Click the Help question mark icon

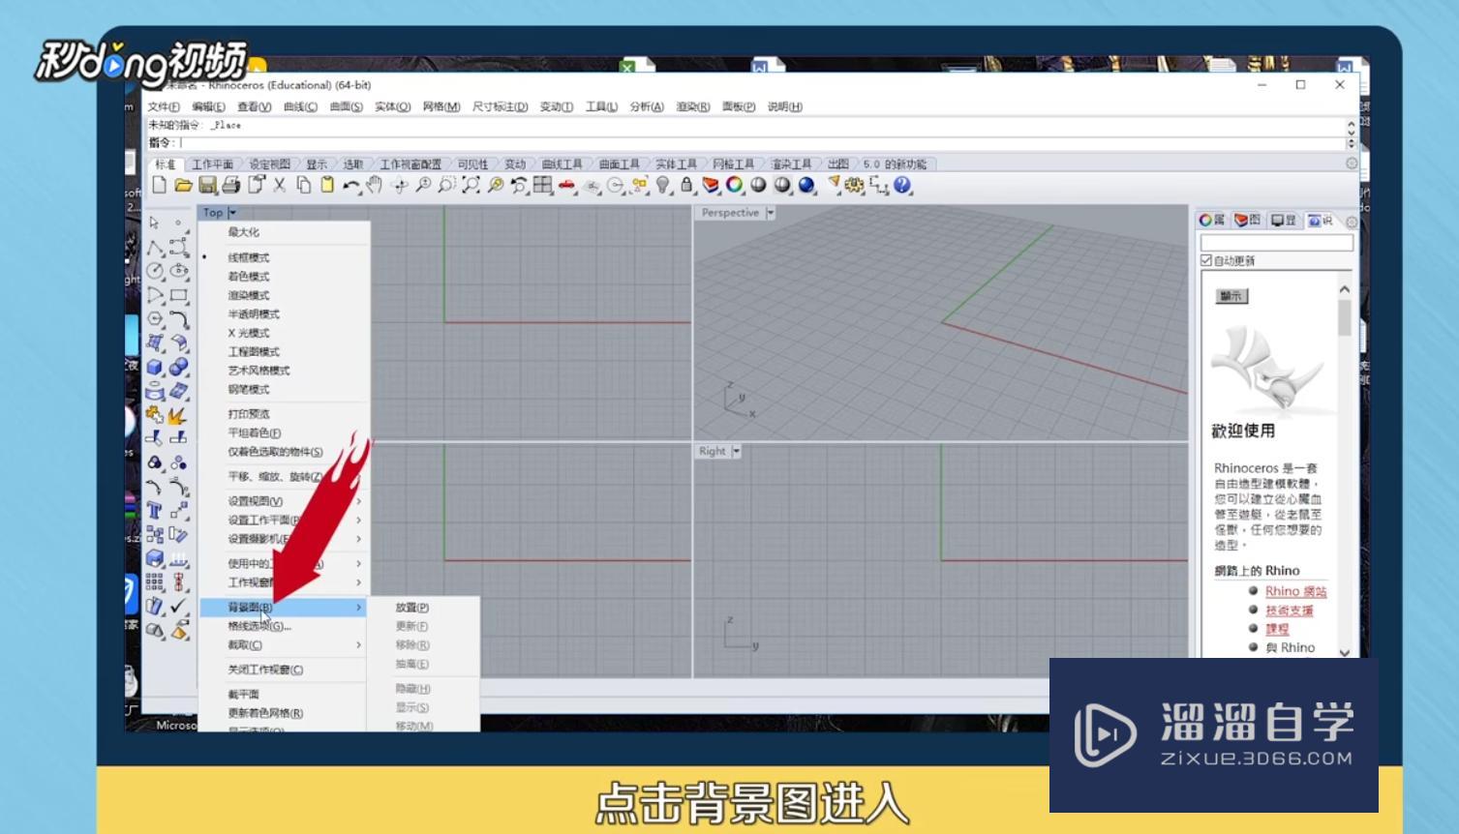tap(902, 185)
